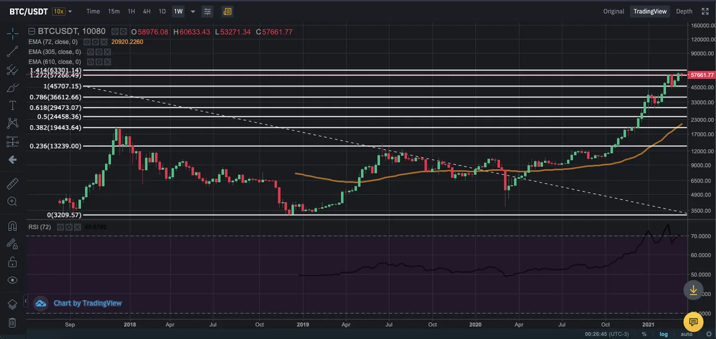This screenshot has width=716, height=339.
Task: Switch to the 4H interval
Action: 147,11
